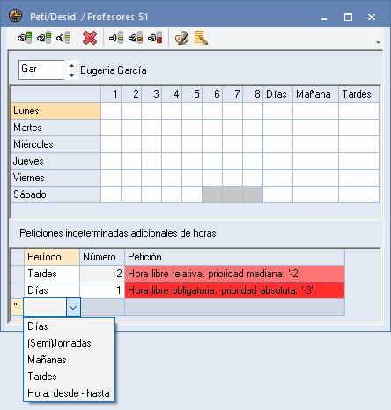Viewport: 391px width, 410px height.
Task: Collapse the Período dropdown arrow
Action: [x=73, y=307]
